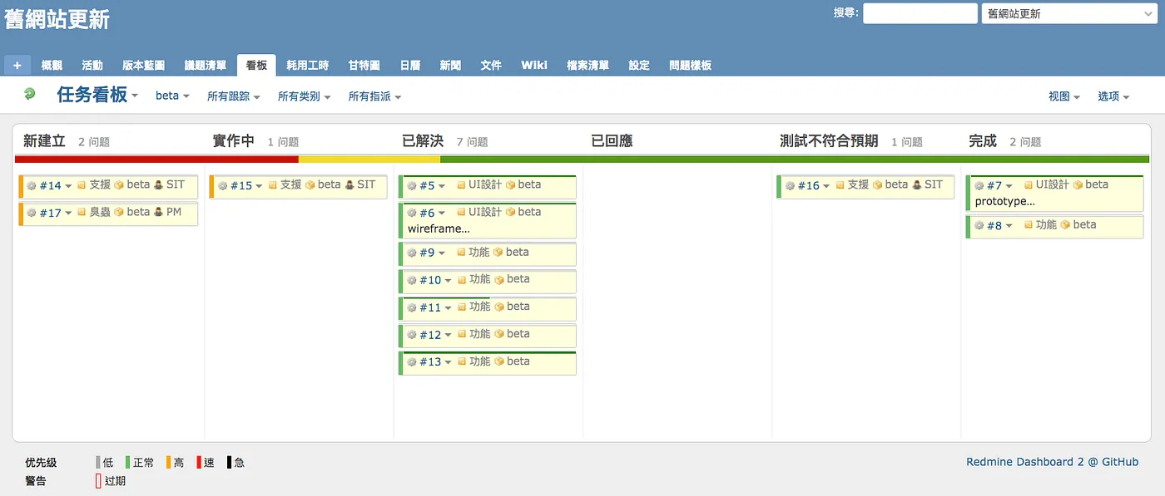Screen dimensions: 1165x496
Task: Open the gear icon on card #15
Action: pyautogui.click(x=222, y=185)
